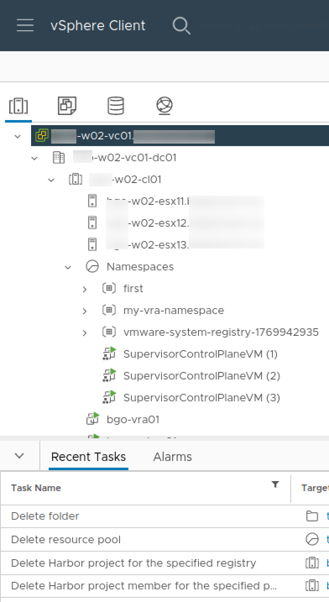Switch to Alarms tab
Image resolution: width=329 pixels, height=602 pixels.
[172, 457]
